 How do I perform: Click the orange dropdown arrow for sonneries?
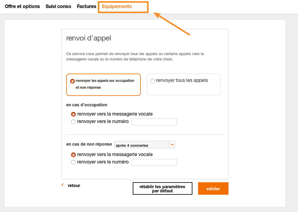(172, 145)
